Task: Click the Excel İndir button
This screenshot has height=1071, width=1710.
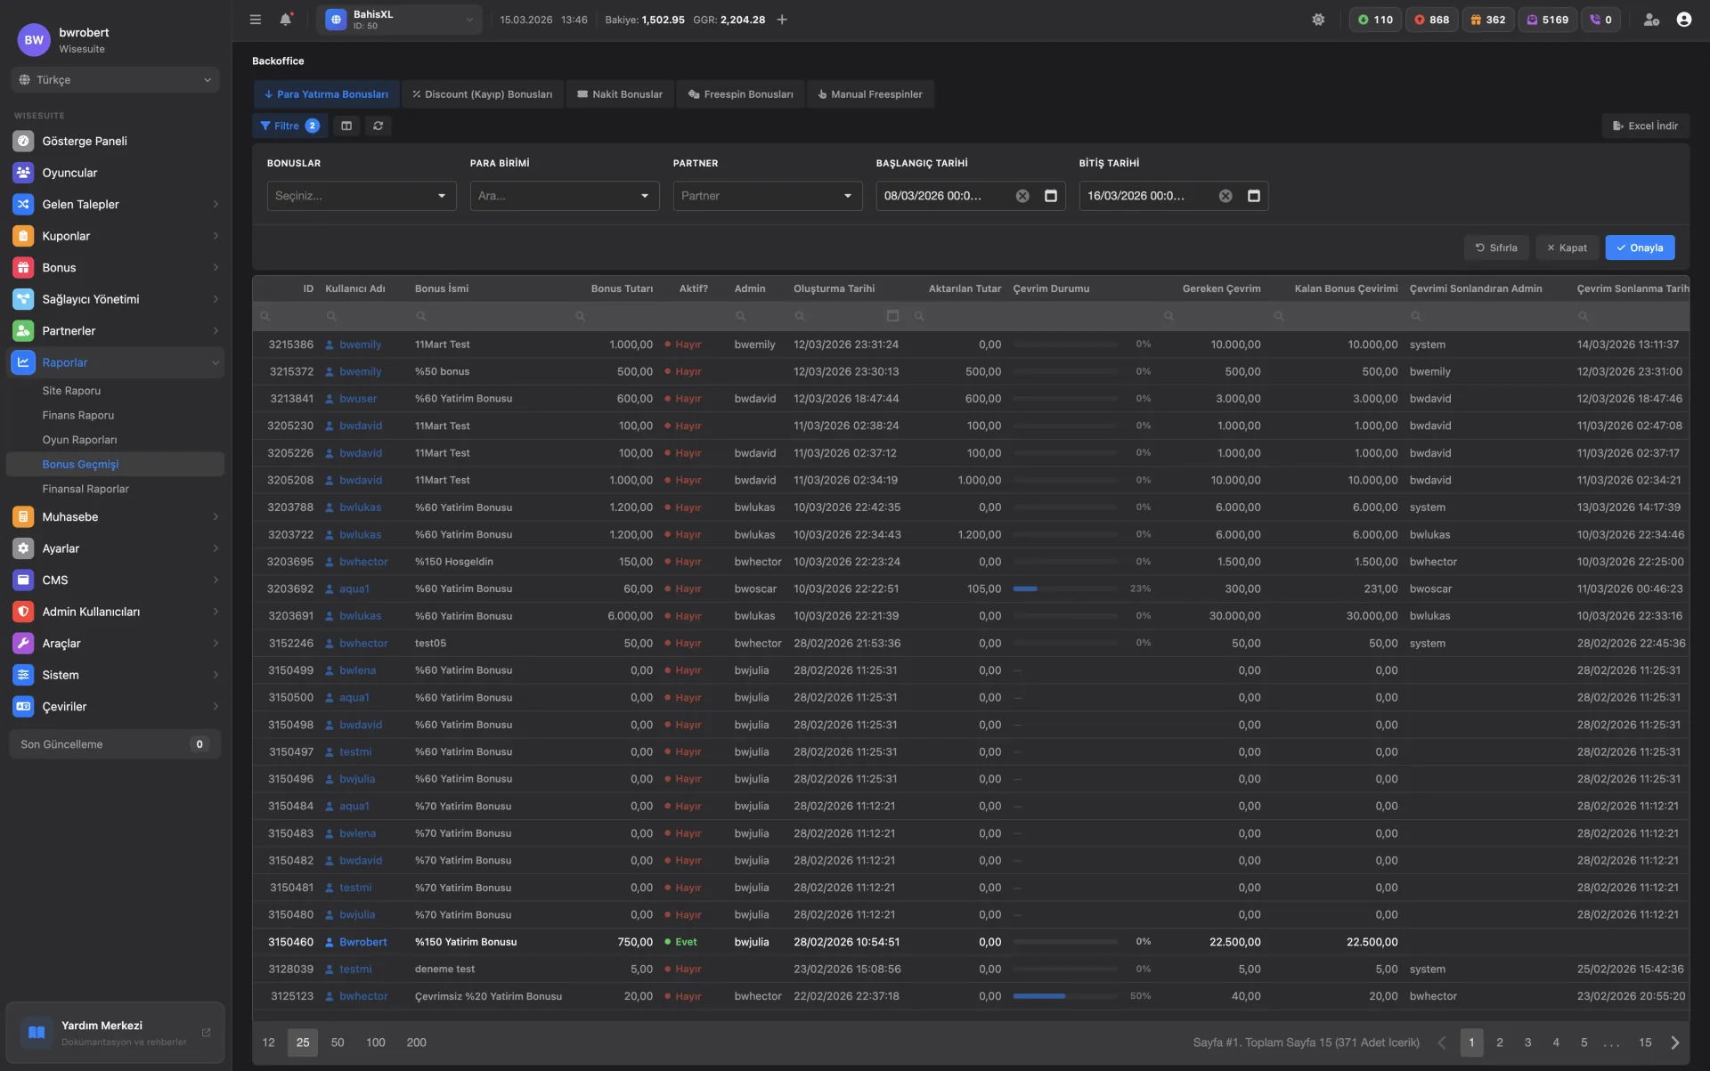Action: (x=1645, y=126)
